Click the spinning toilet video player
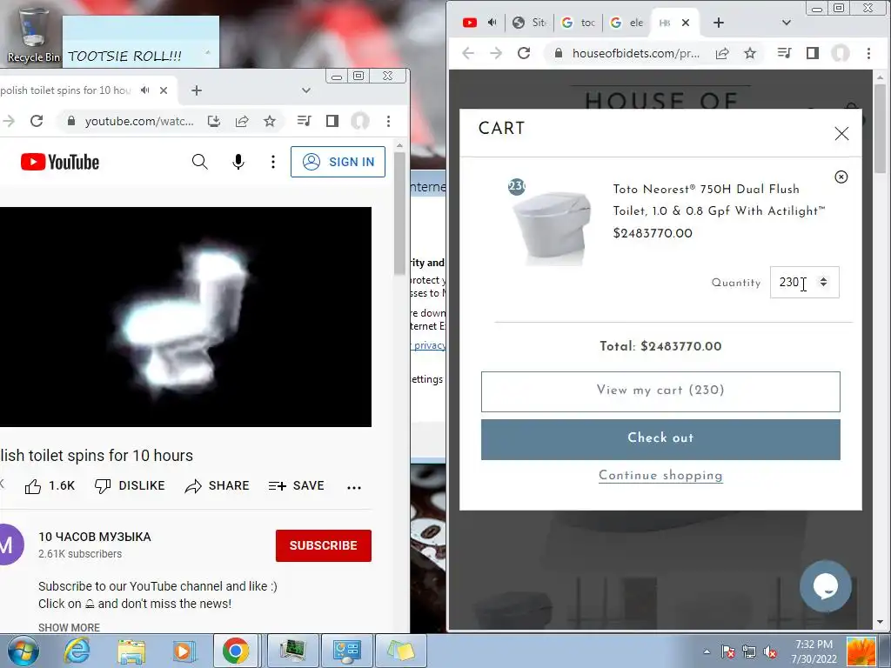Viewport: 891px width, 668px height. point(185,317)
